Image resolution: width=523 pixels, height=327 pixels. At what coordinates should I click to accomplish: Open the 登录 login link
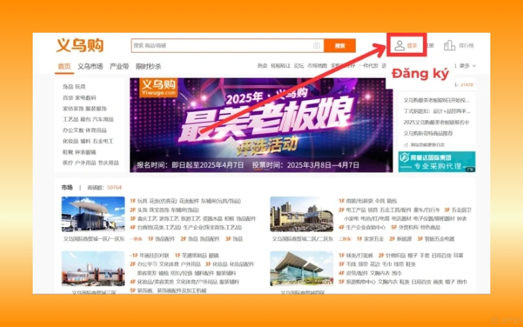pyautogui.click(x=412, y=46)
